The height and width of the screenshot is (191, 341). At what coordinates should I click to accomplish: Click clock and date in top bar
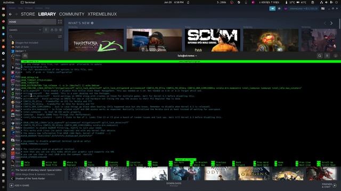point(174,2)
